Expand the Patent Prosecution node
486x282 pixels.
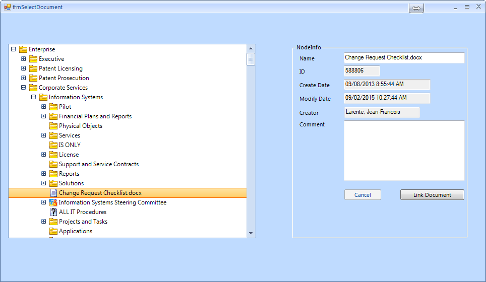coord(24,78)
